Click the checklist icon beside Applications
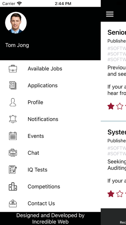 (13, 85)
